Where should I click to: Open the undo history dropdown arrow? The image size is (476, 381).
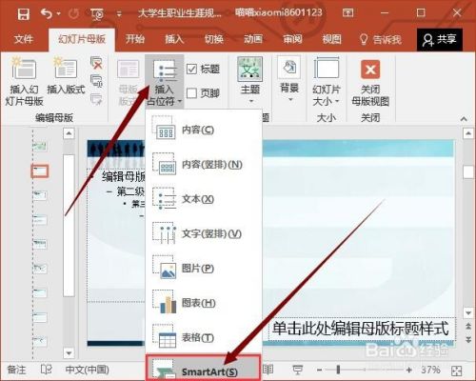pyautogui.click(x=59, y=13)
